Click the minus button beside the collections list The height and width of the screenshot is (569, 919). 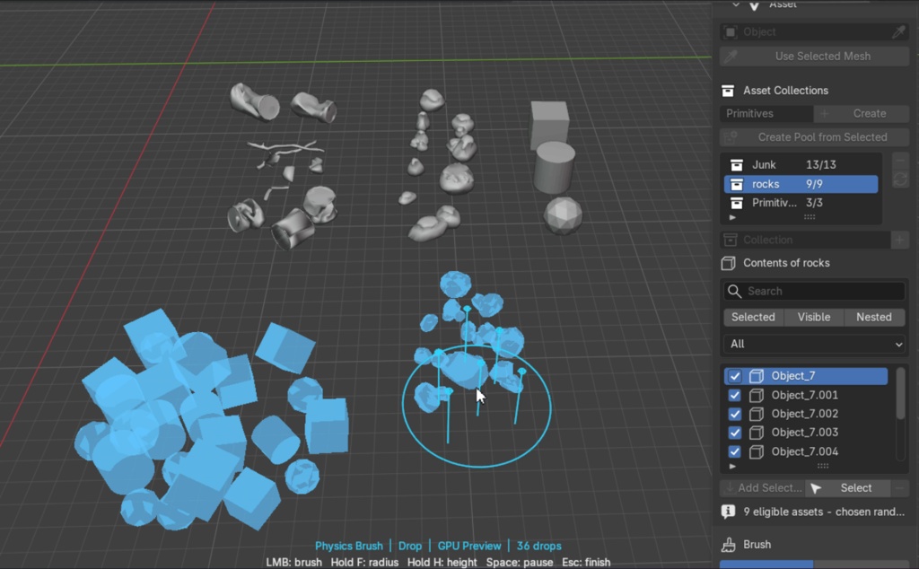click(900, 161)
